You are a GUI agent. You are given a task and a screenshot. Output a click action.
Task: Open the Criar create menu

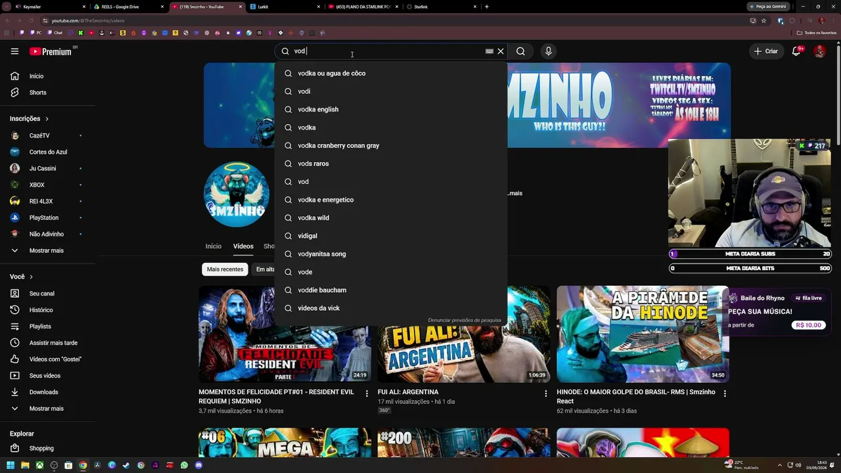(x=766, y=51)
